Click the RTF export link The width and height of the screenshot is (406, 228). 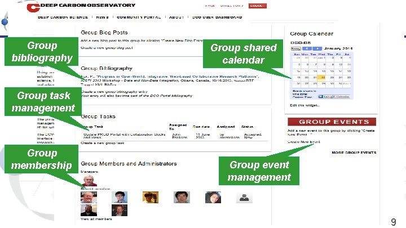[250, 81]
